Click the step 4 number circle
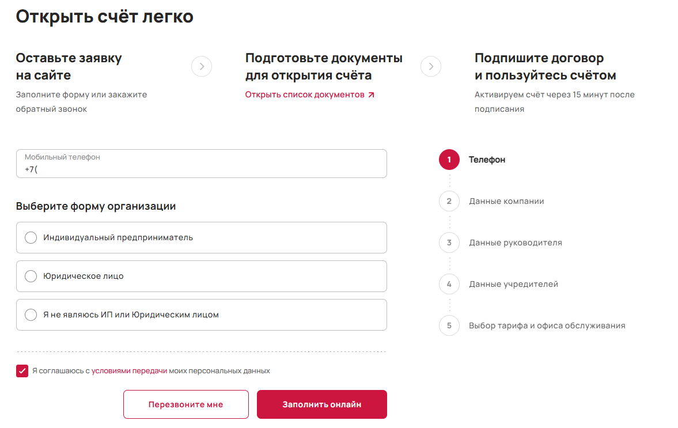Screen dimensions: 678x428 pyautogui.click(x=449, y=284)
